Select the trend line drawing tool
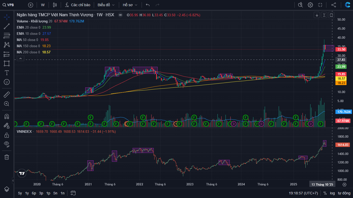353x198 pixels. click(x=7, y=26)
